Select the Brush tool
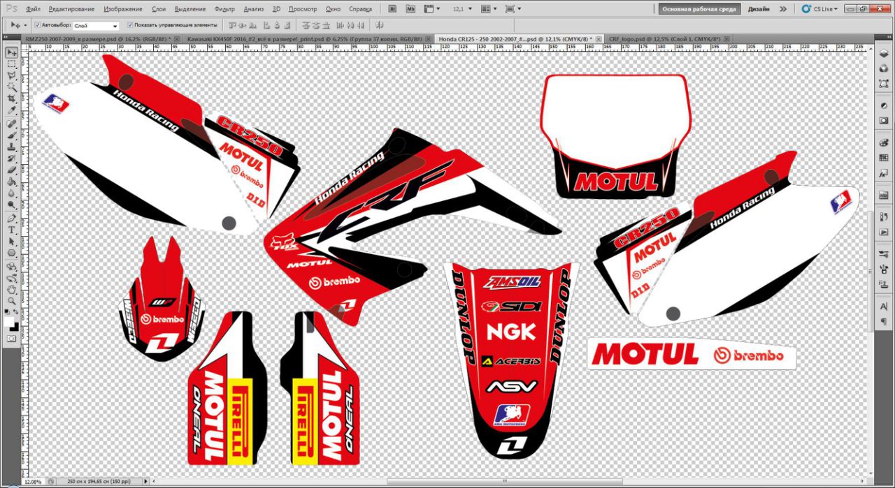895x488 pixels. [x=12, y=135]
